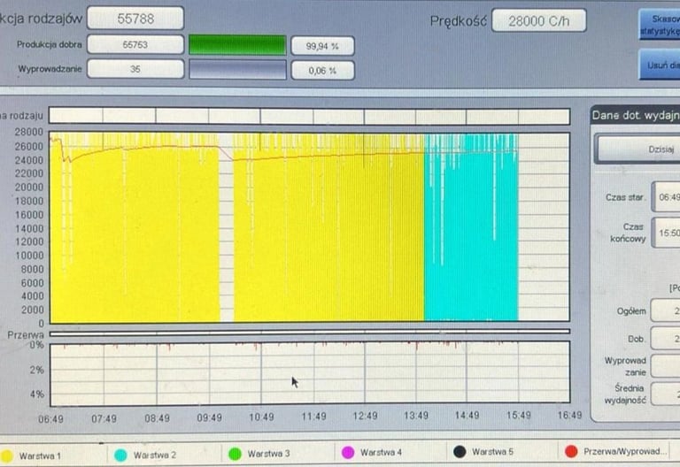This screenshot has width=680, height=467.
Task: Click the Prędkość label
Action: coord(459,21)
